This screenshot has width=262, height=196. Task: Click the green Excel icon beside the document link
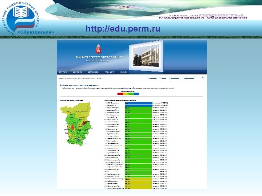coord(63,88)
